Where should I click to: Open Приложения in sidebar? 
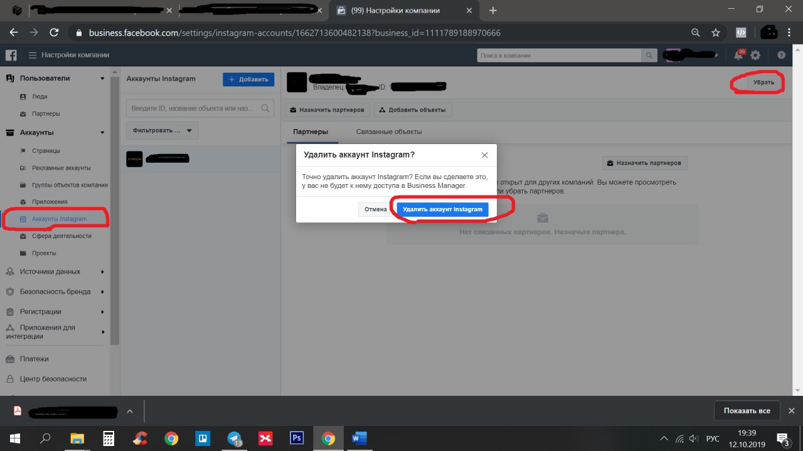[x=50, y=202]
